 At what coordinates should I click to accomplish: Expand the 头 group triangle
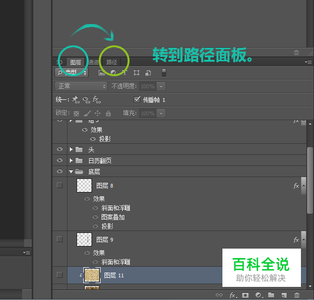tap(71, 149)
